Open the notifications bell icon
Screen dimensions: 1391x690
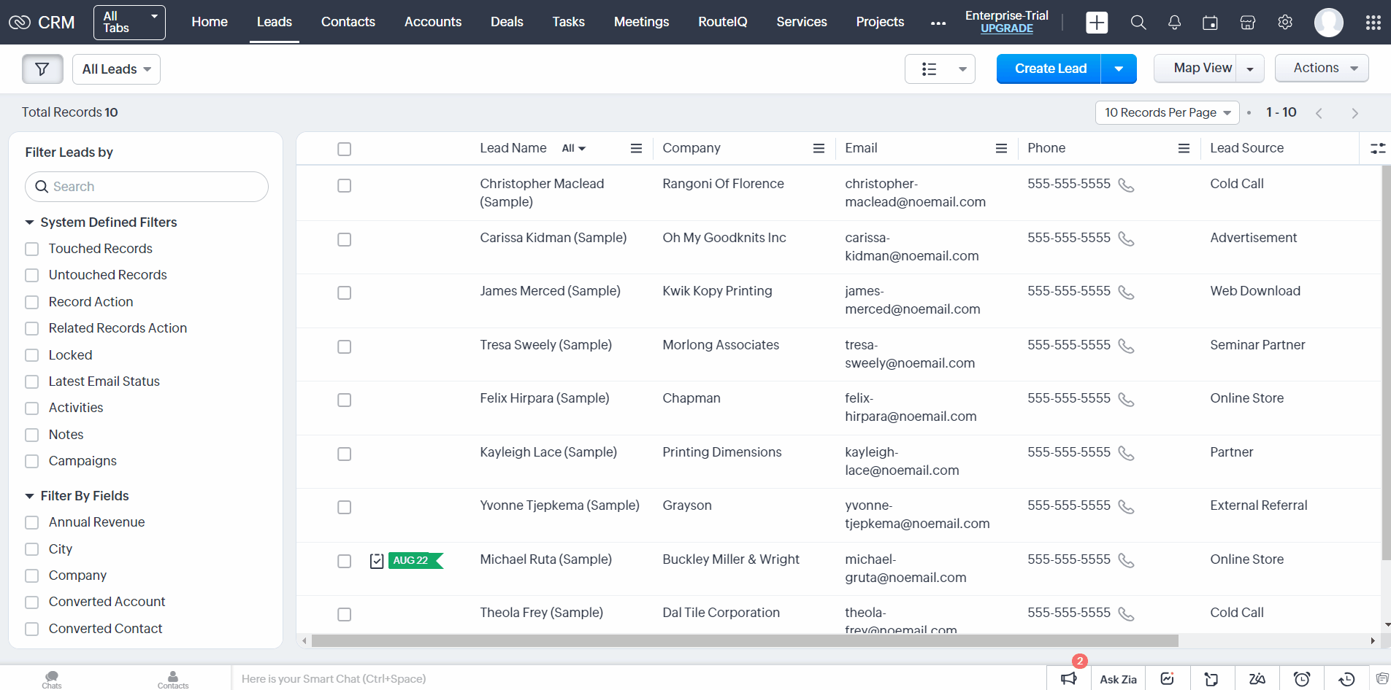pyautogui.click(x=1174, y=23)
